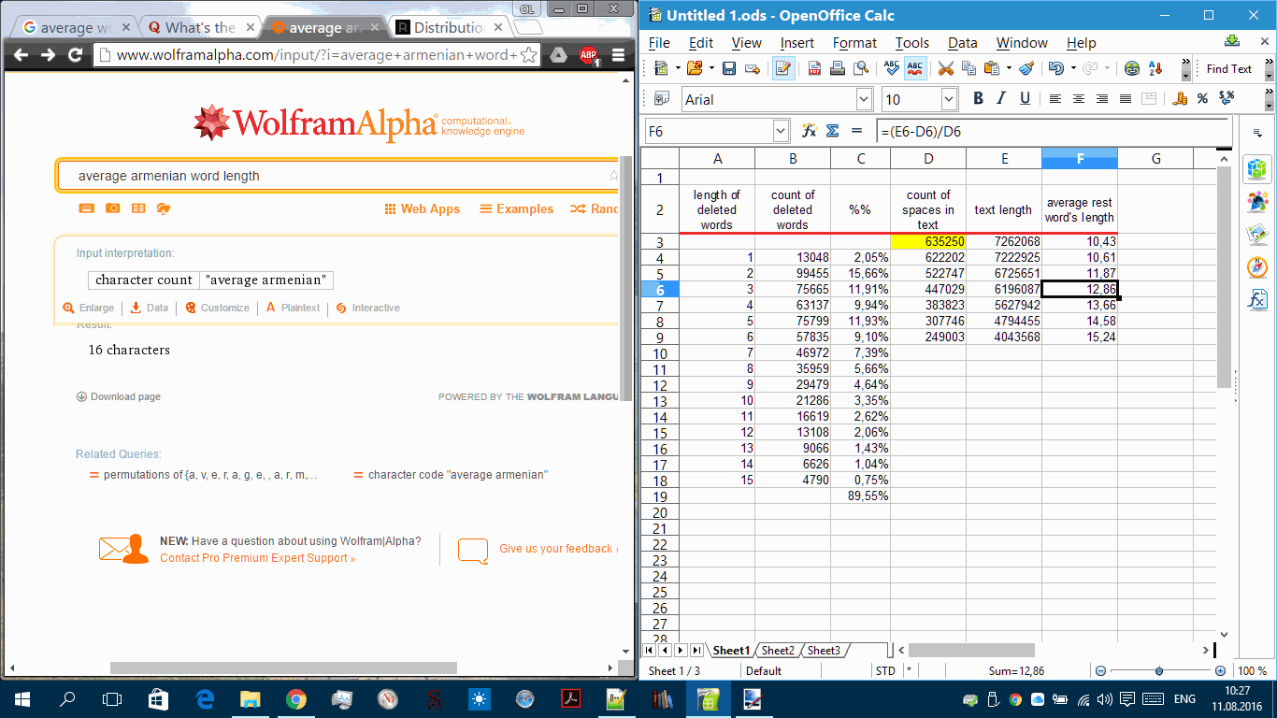The height and width of the screenshot is (718, 1277).
Task: Click the Format Paintbrush icon
Action: click(x=1026, y=68)
